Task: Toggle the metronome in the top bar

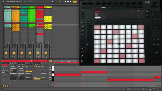Action: [25, 2]
